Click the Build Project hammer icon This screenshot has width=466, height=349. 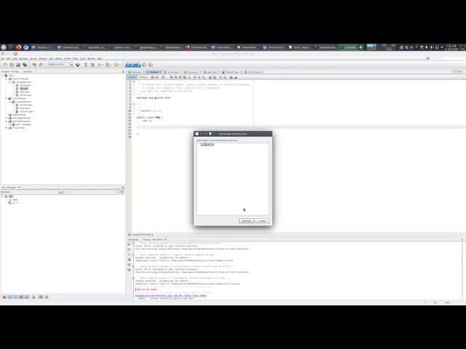[x=86, y=65]
